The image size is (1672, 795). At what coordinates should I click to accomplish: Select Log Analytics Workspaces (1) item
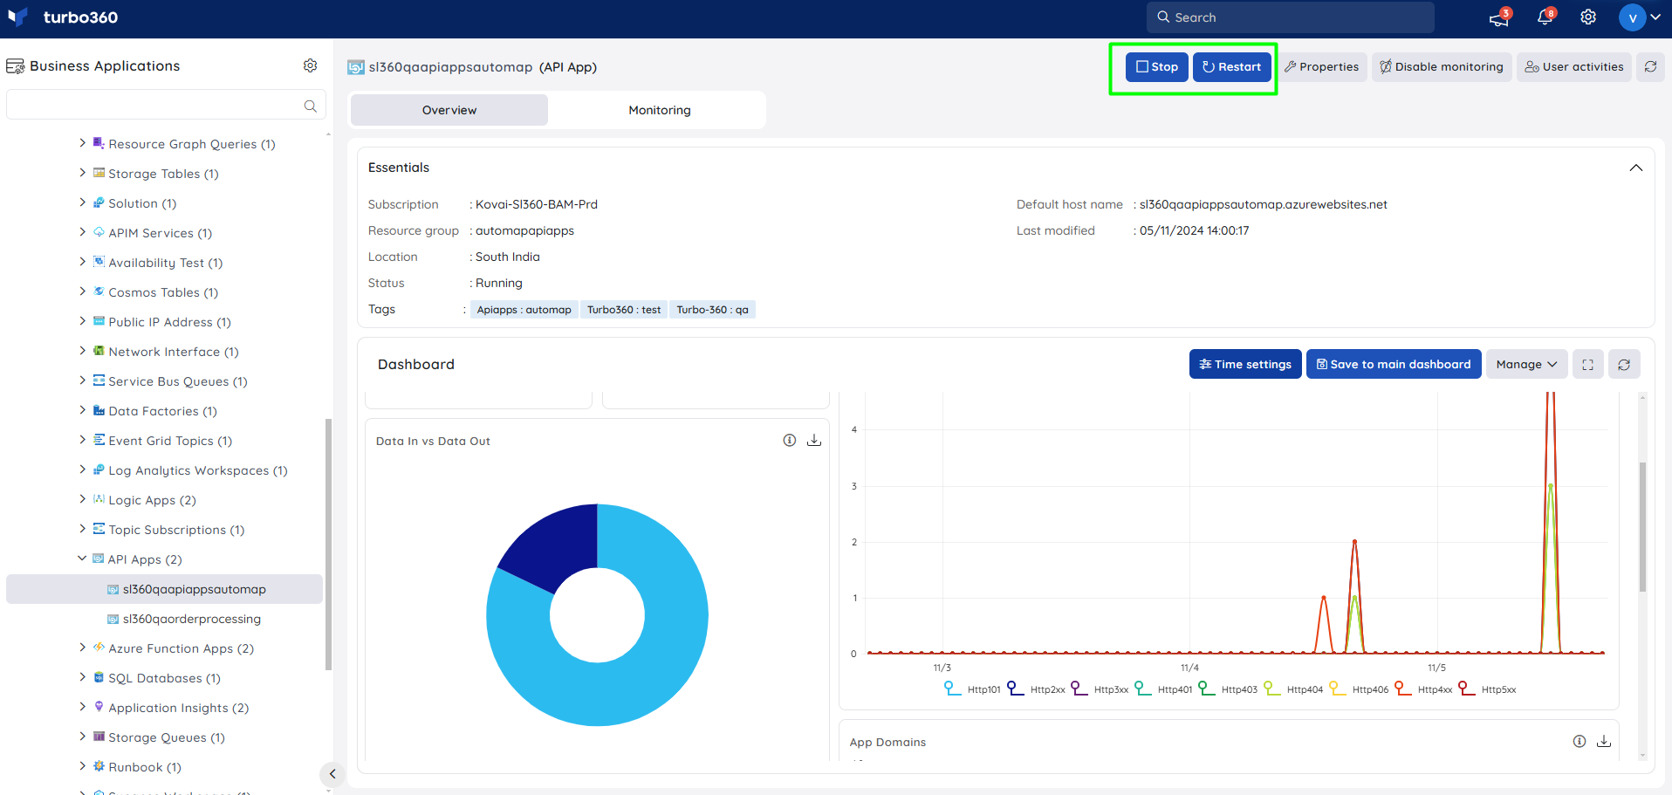click(x=197, y=470)
